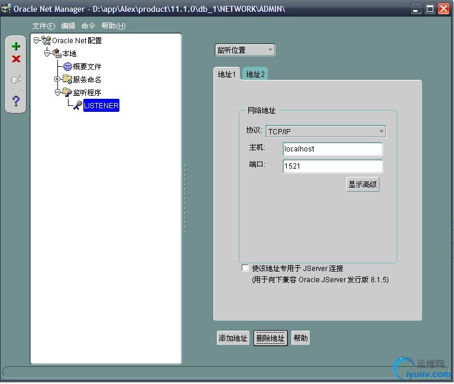
Task: Maximize the Oracle Net Manager window
Action: (430, 9)
